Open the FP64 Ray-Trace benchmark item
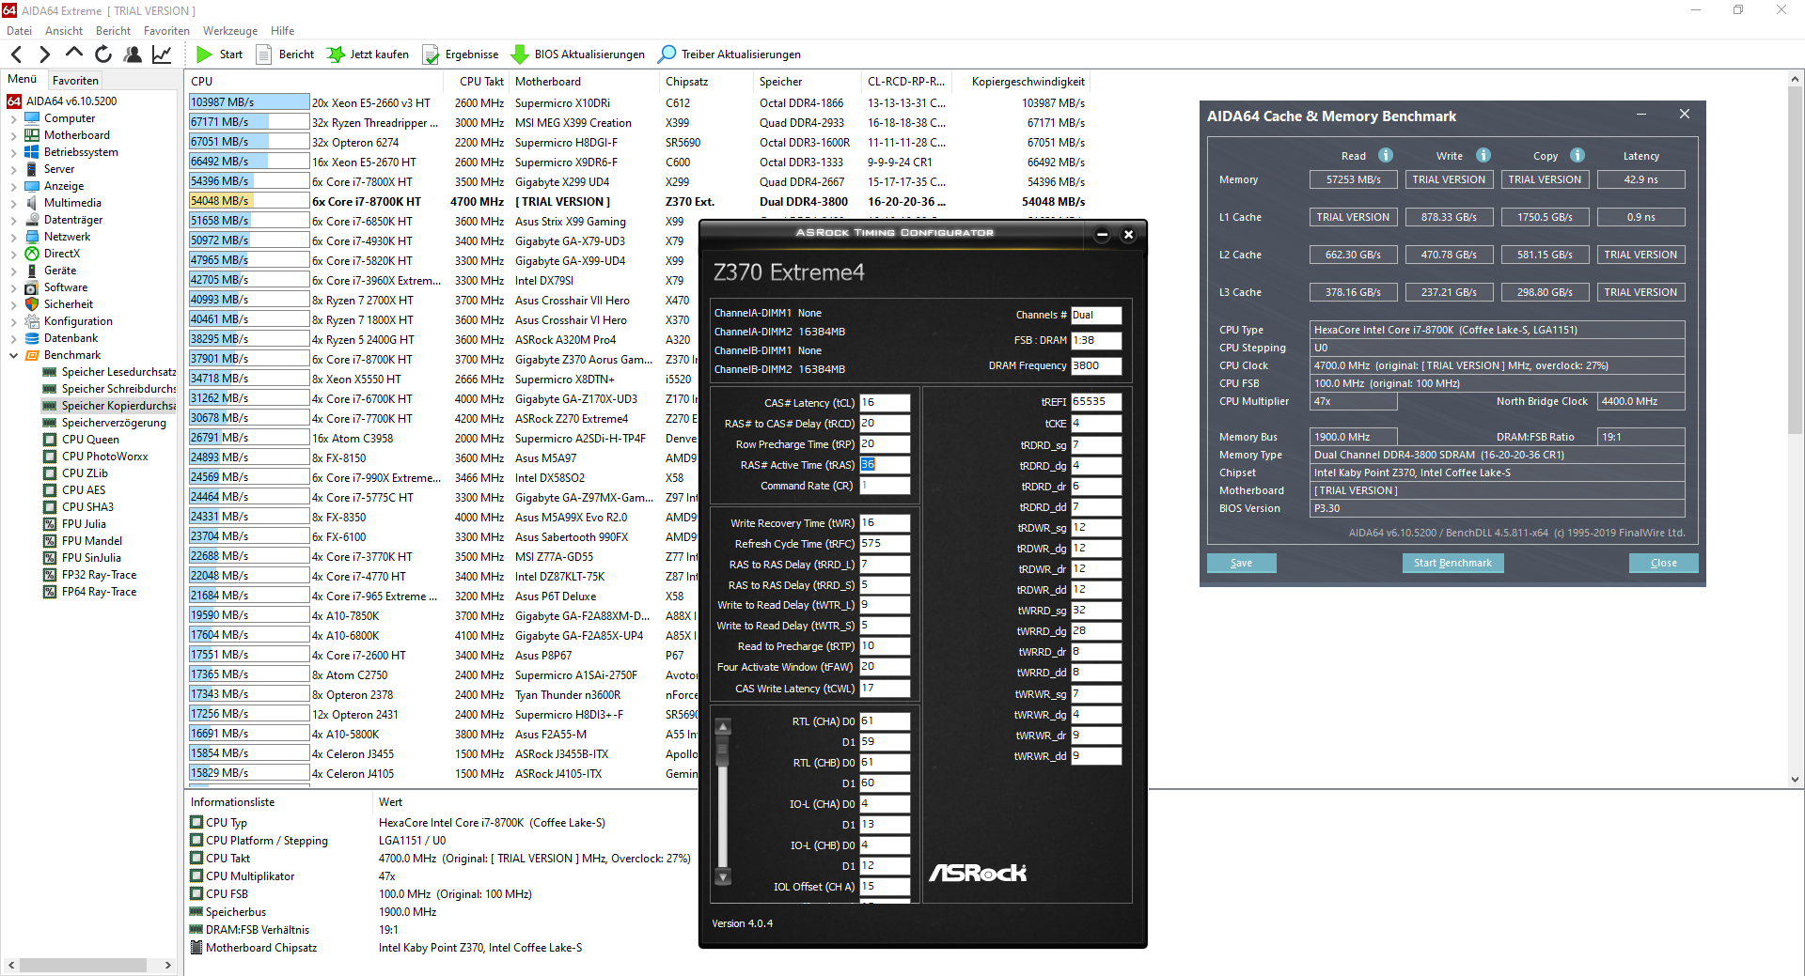The image size is (1805, 976). click(x=99, y=592)
